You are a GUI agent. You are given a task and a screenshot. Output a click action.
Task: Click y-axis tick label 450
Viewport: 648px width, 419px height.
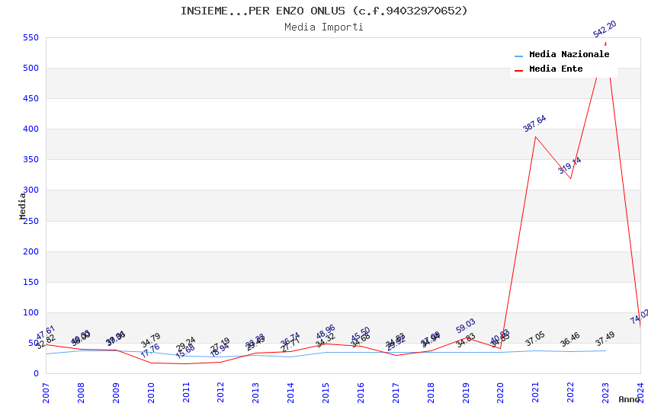point(30,99)
